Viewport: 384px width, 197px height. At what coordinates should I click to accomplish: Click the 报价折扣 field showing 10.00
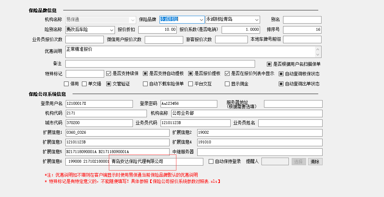tap(157, 30)
